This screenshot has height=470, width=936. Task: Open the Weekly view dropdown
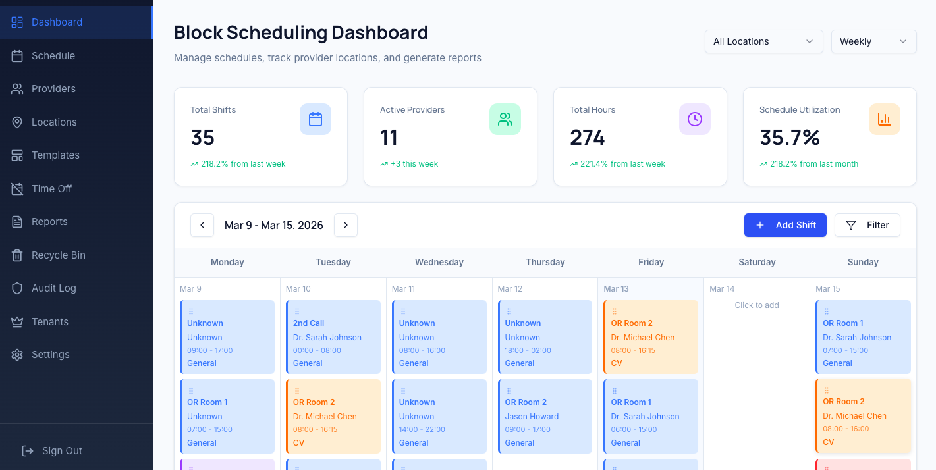874,41
